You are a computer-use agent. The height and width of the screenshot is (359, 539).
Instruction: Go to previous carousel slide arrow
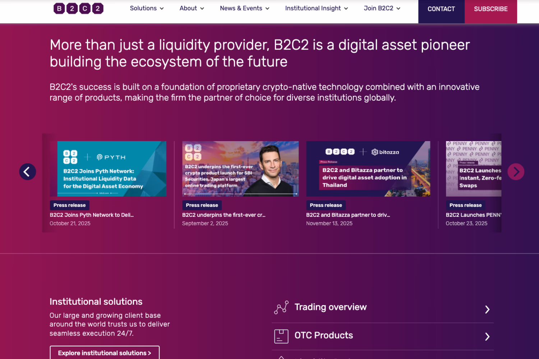pyautogui.click(x=28, y=172)
